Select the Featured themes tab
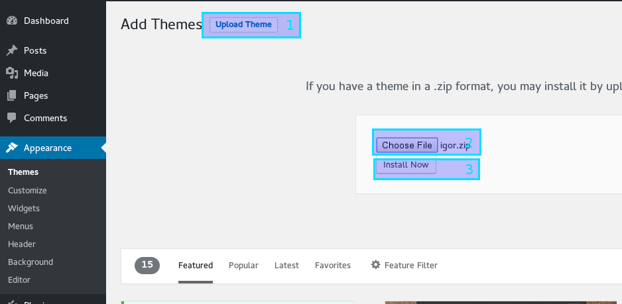622x304 pixels. (196, 265)
